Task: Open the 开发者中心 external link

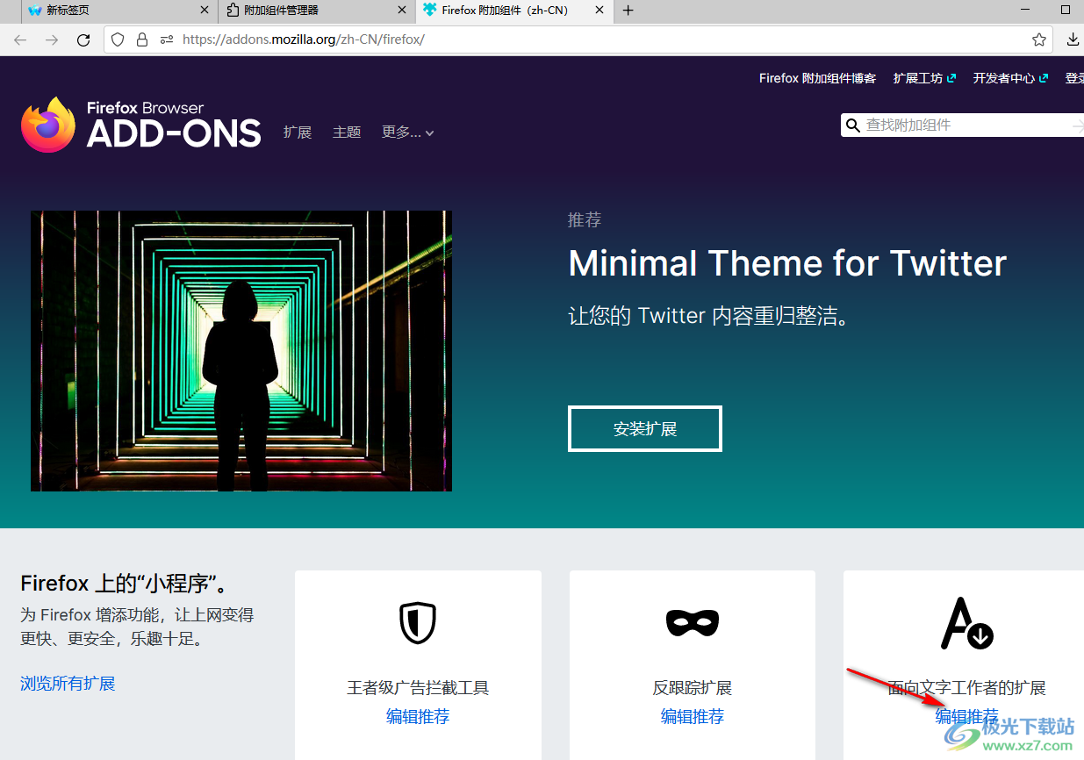Action: click(1010, 78)
